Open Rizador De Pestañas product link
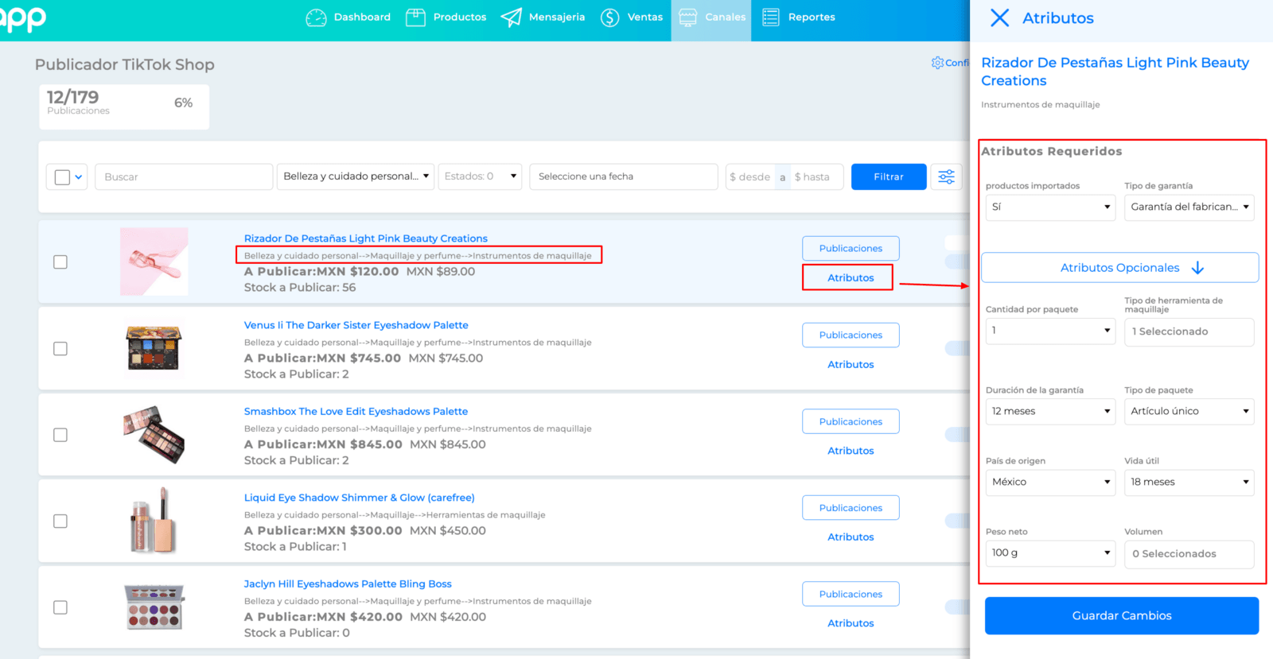 point(366,238)
